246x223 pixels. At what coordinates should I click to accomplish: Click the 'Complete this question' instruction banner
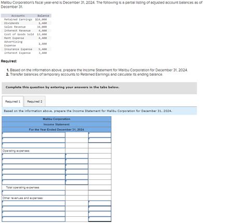pos(99,88)
